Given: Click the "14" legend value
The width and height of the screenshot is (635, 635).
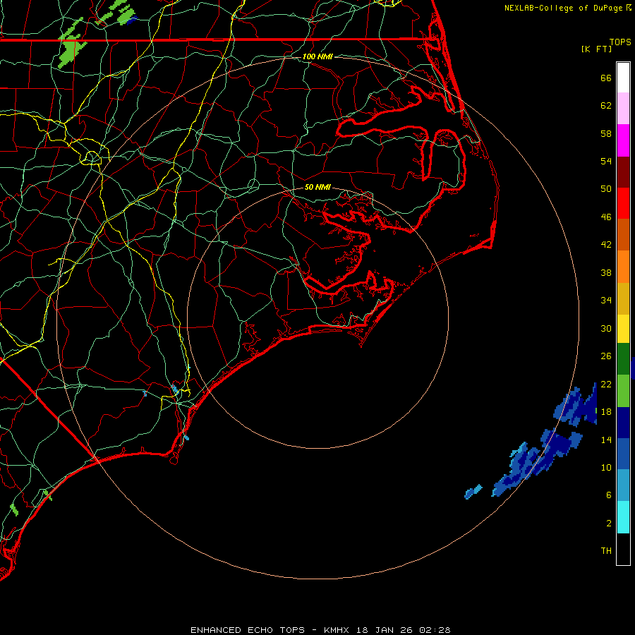Looking at the screenshot, I should 606,440.
